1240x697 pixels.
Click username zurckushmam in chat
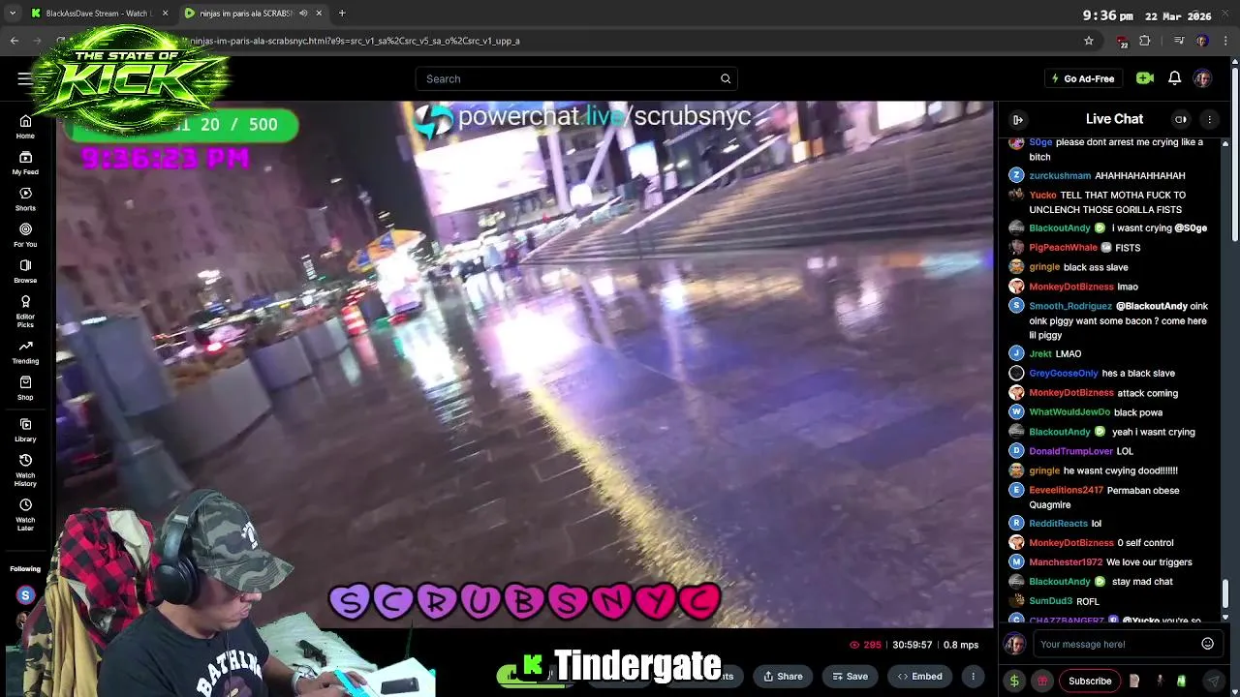(1060, 175)
